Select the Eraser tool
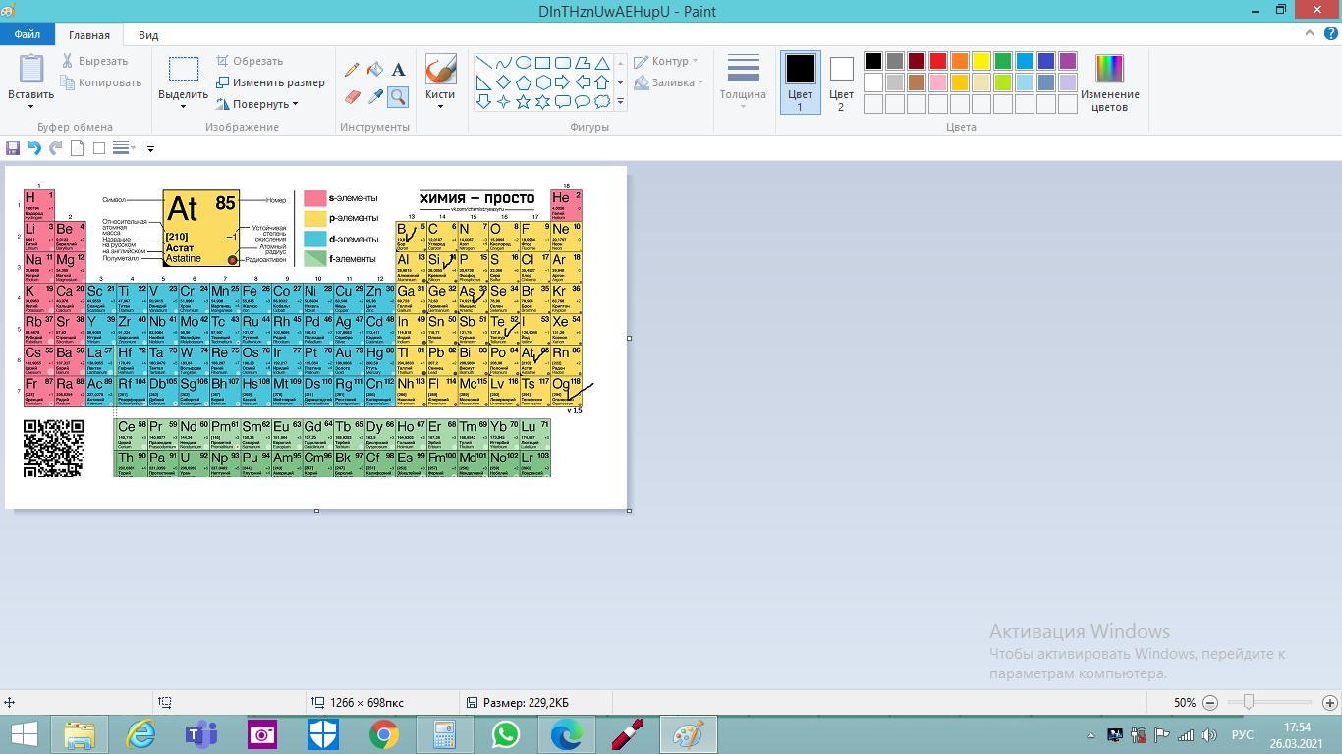This screenshot has width=1342, height=754. click(352, 96)
